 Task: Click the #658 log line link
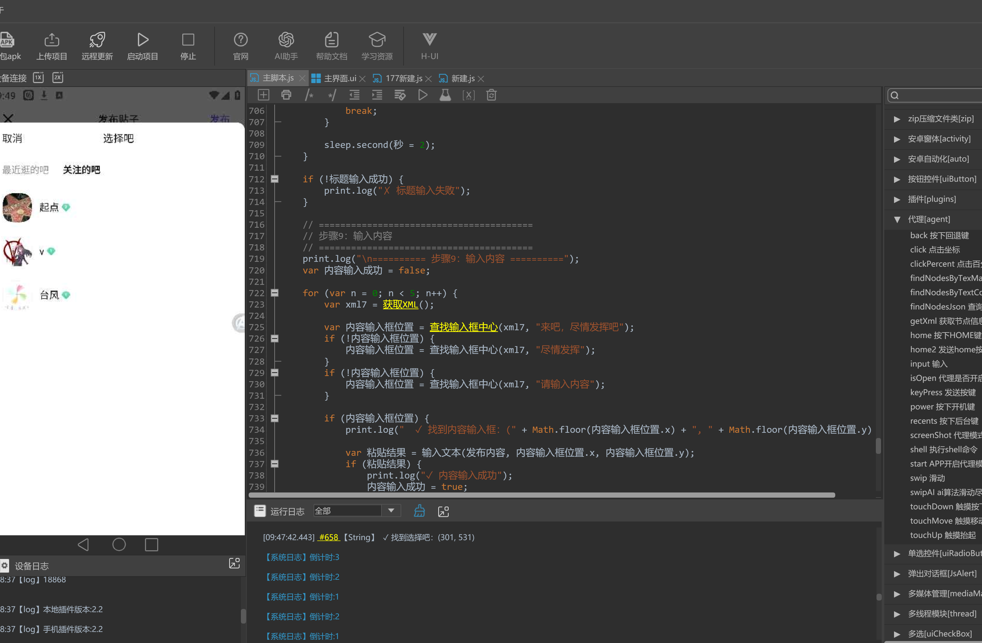(x=329, y=537)
